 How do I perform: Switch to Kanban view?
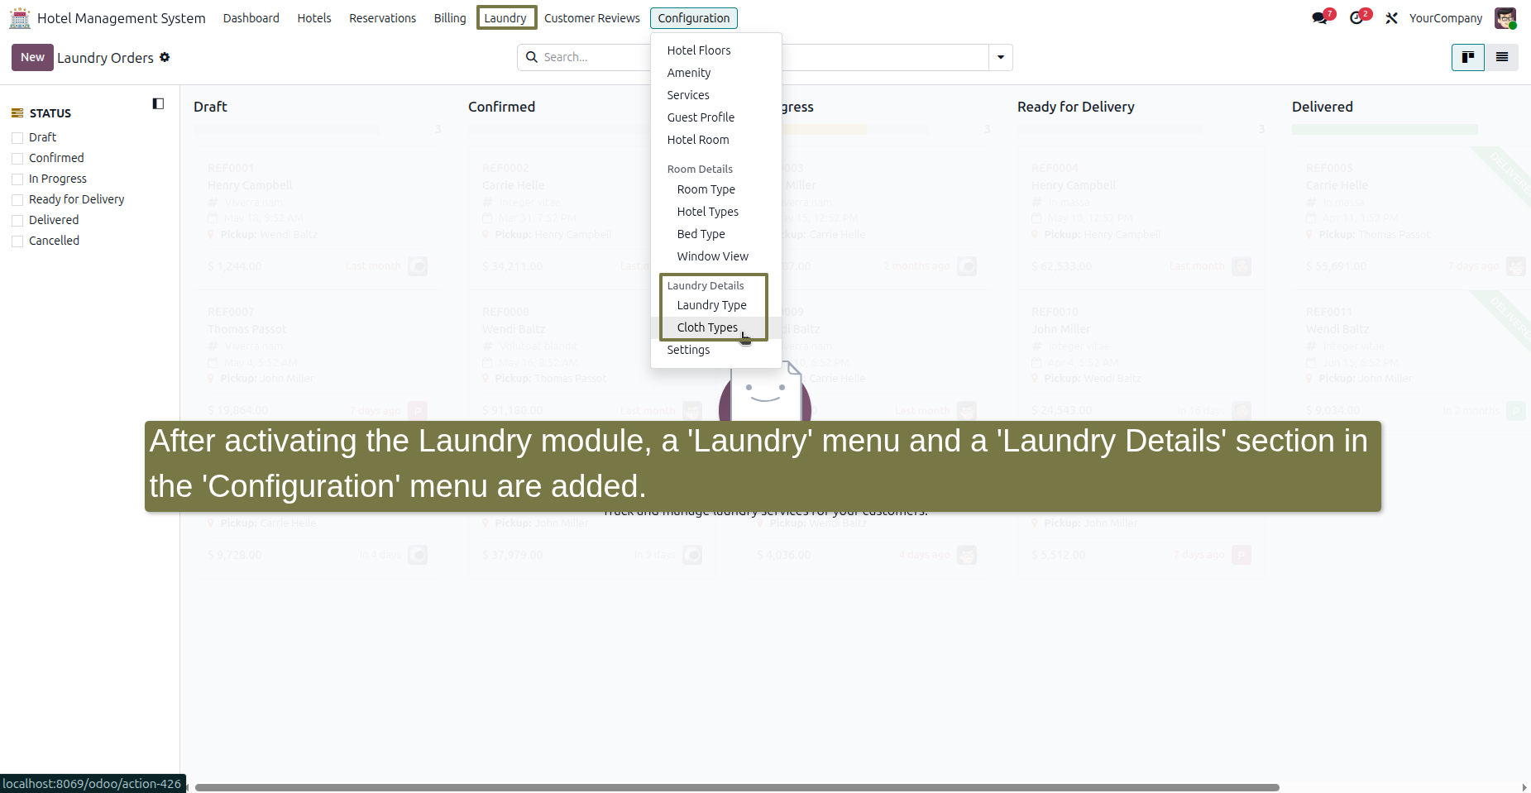(1468, 57)
